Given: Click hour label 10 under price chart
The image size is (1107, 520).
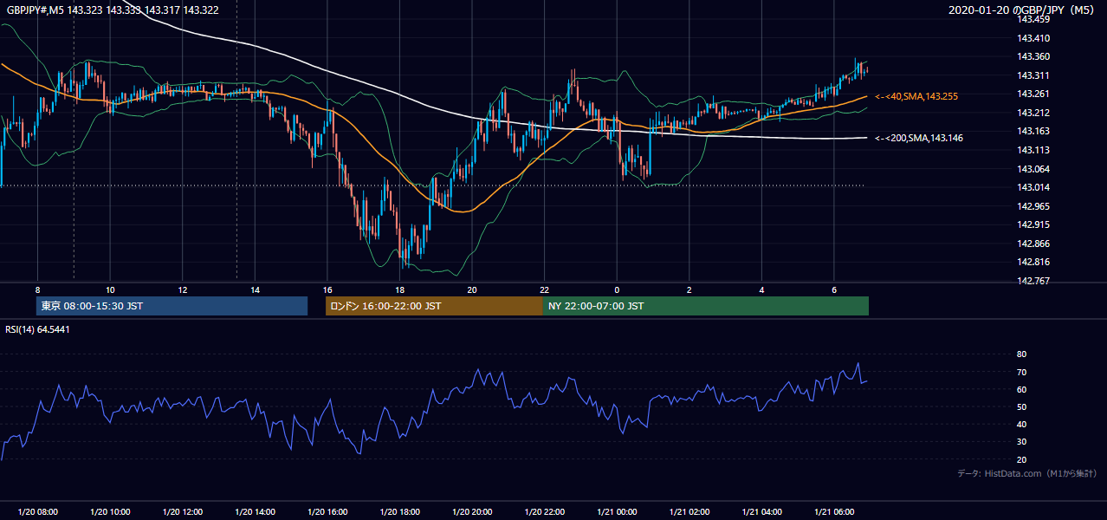Looking at the screenshot, I should click(x=110, y=289).
